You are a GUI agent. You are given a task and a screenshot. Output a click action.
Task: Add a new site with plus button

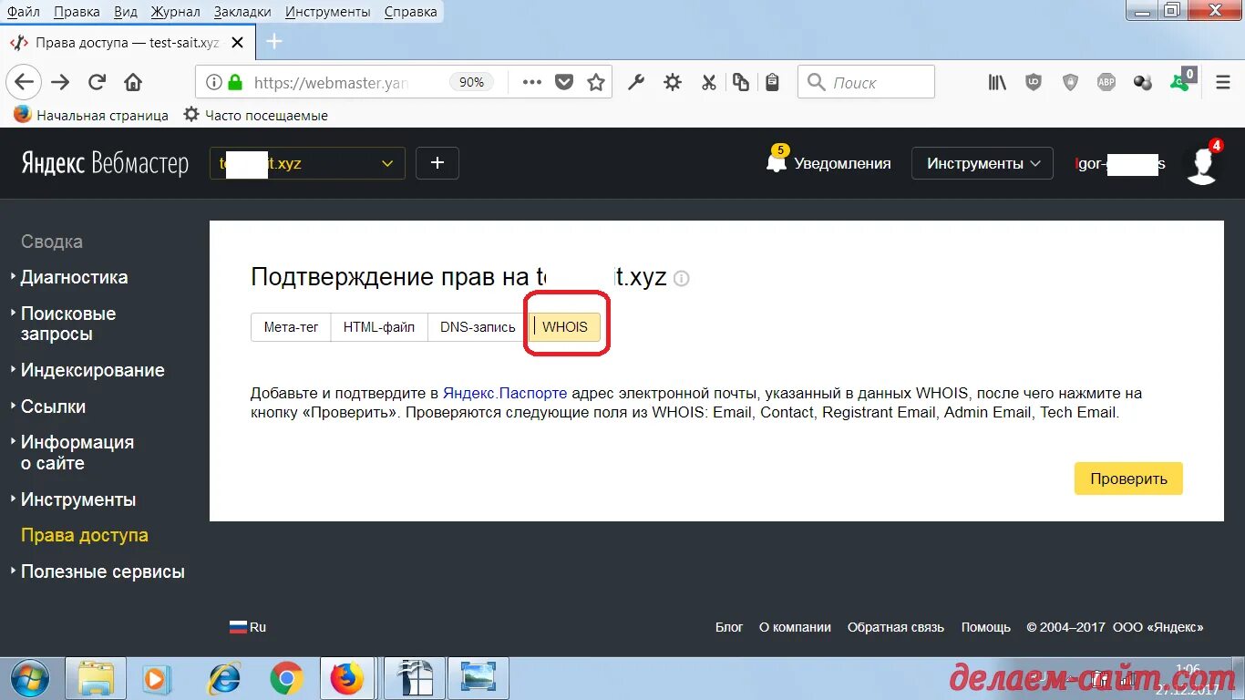coord(437,163)
